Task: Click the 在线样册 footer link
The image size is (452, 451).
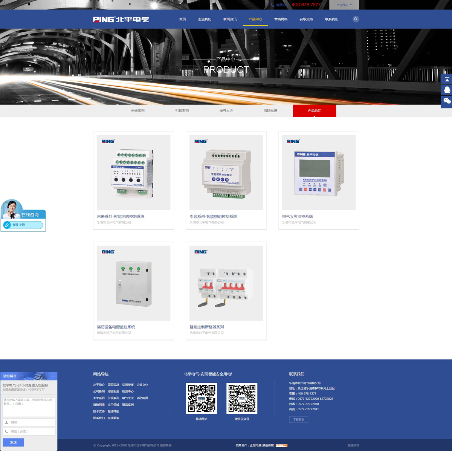Action: point(113,411)
